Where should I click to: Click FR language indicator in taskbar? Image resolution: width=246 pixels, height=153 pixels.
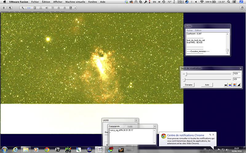pyautogui.click(x=205, y=149)
